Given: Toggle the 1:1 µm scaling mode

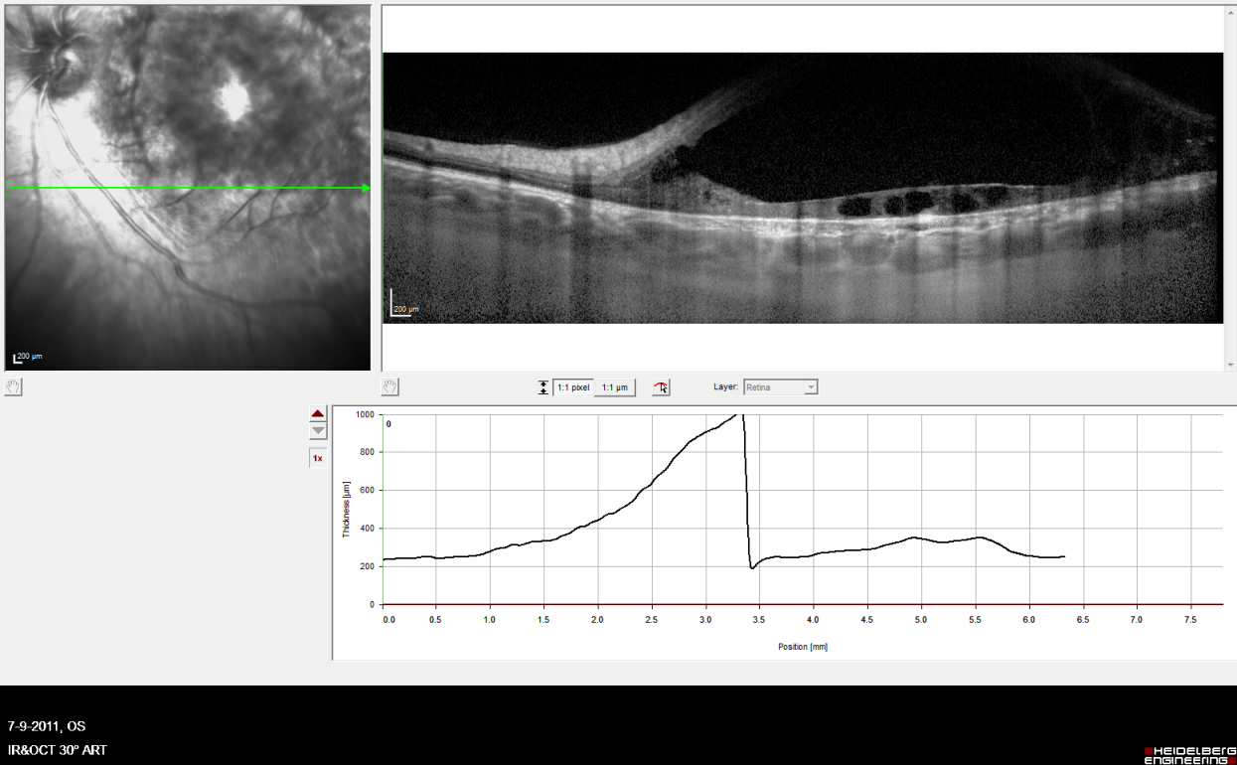Looking at the screenshot, I should tap(614, 387).
